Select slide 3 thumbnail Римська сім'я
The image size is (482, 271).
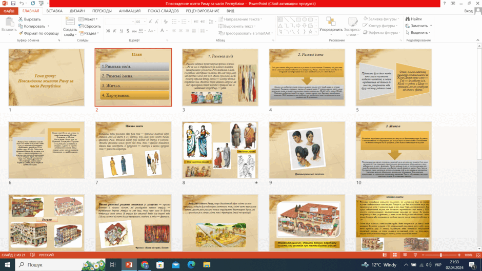point(220,77)
